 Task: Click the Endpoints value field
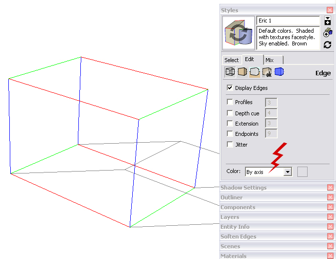(x=271, y=133)
